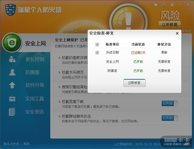
Task: Click the 安全资讯 document icon
Action: pos(12,112)
